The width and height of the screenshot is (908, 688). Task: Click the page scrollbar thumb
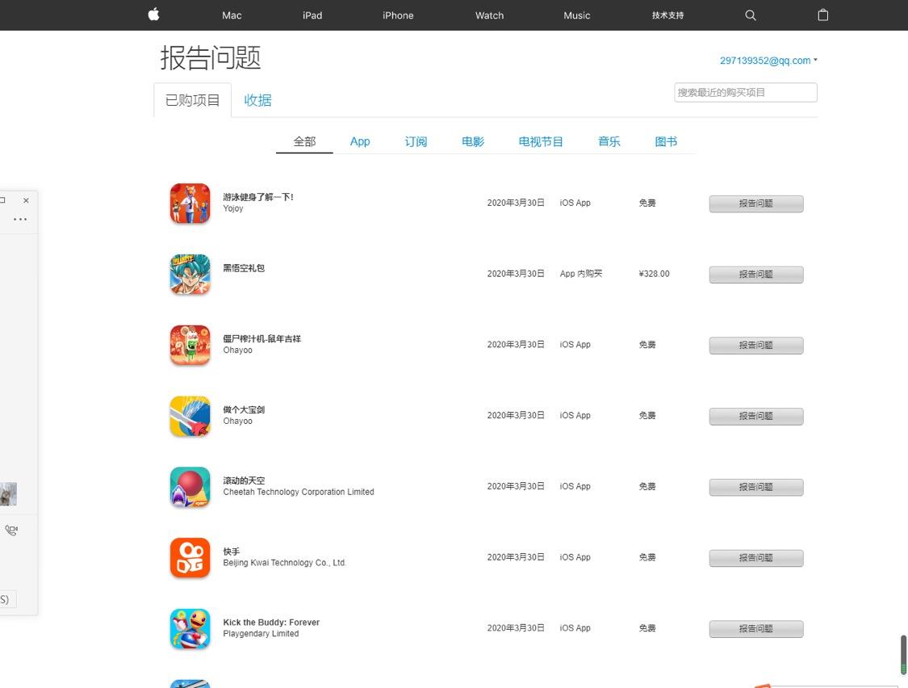pos(903,655)
